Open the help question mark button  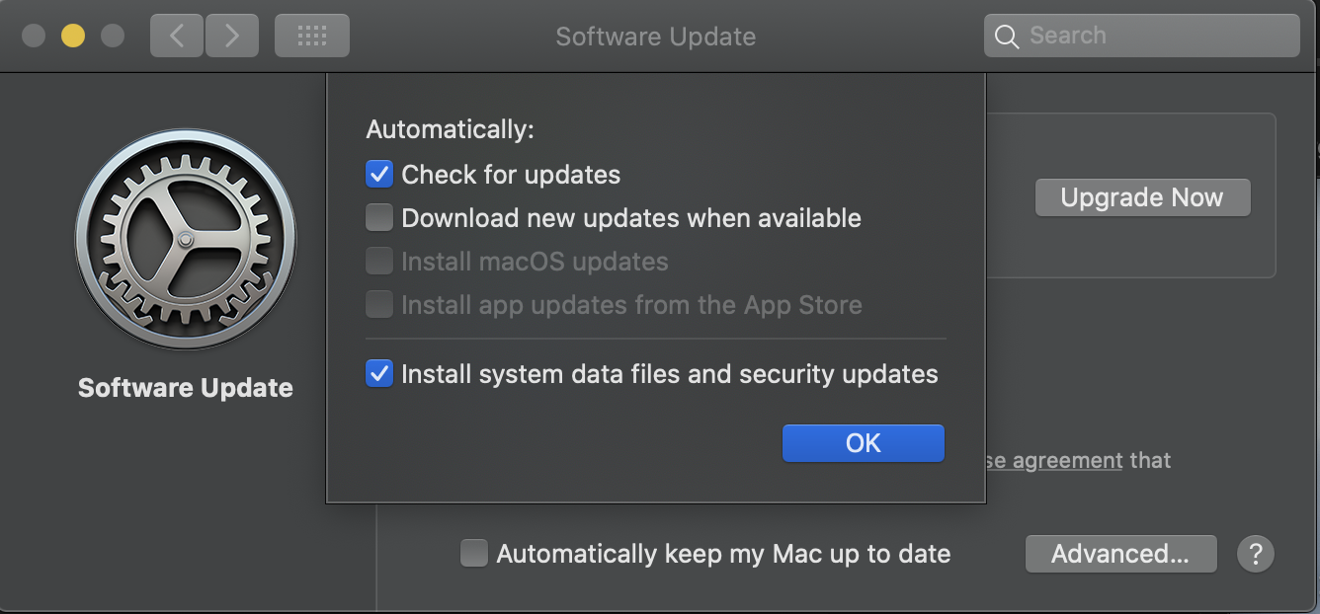(1256, 554)
